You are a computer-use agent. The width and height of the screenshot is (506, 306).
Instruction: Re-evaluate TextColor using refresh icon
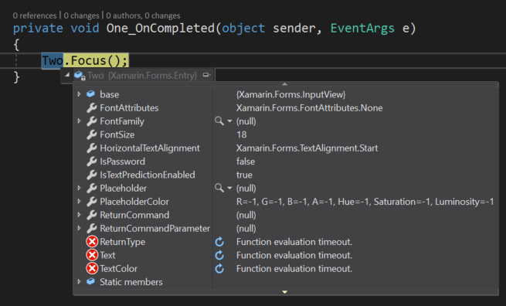point(219,269)
